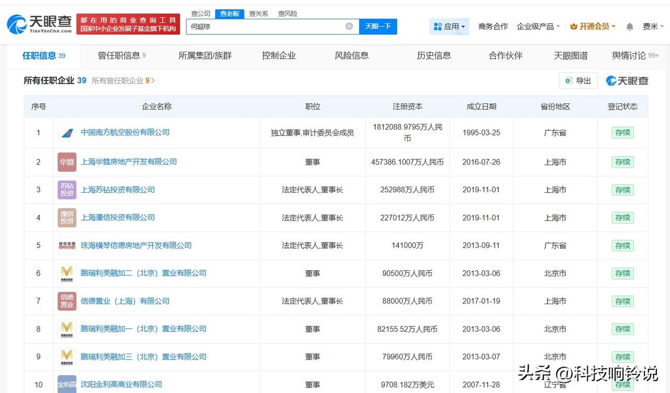Select the 82155.52万人民币 capital cell
This screenshot has width=670, height=393.
[x=408, y=329]
